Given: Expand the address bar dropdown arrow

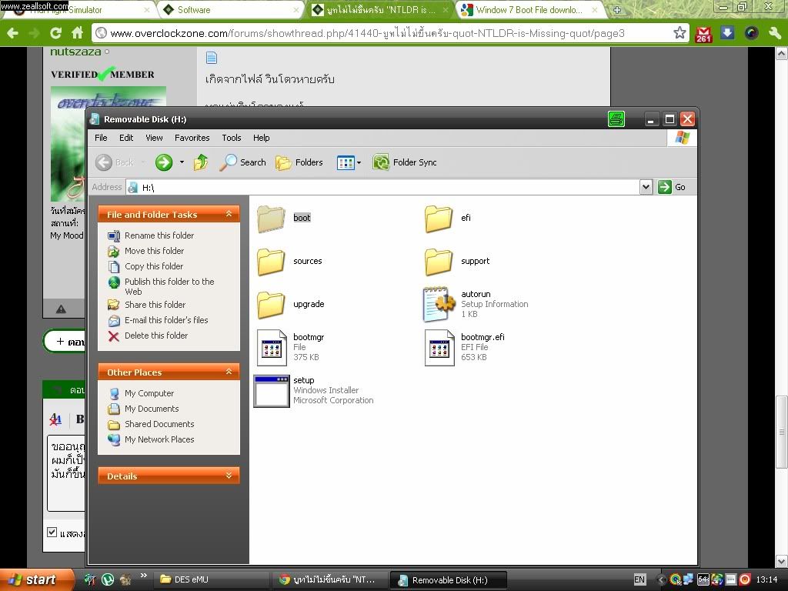Looking at the screenshot, I should pos(646,187).
